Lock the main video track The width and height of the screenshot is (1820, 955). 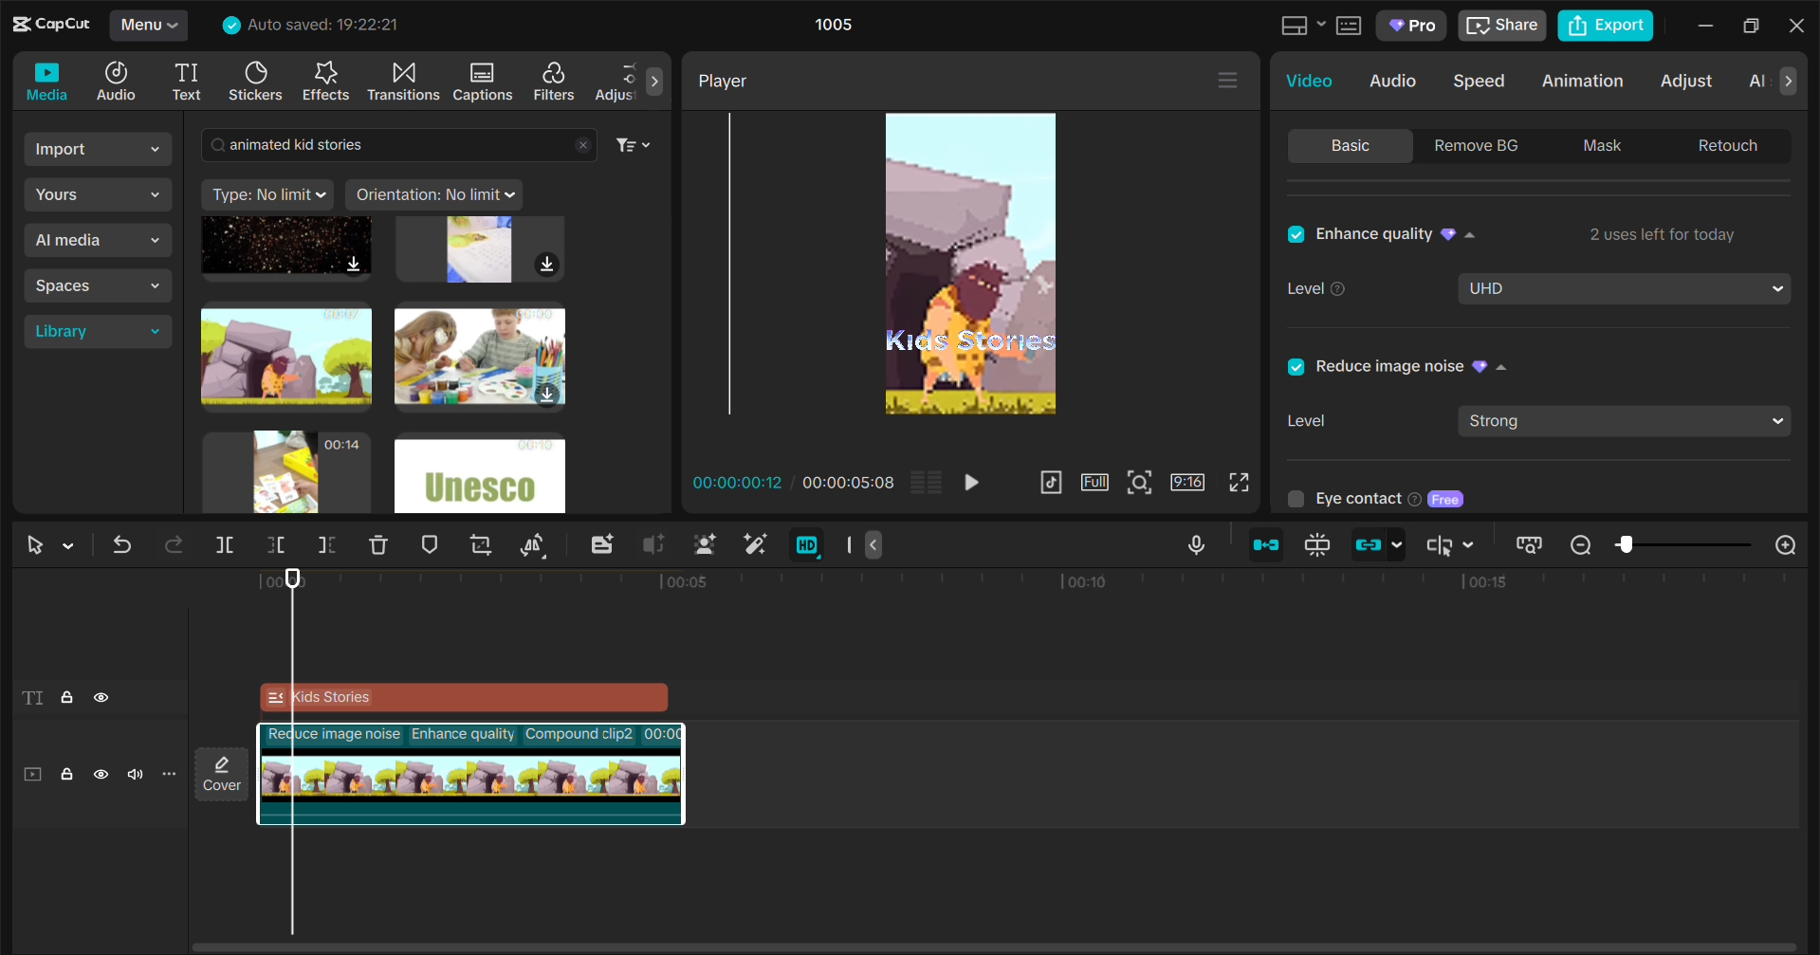point(67,774)
